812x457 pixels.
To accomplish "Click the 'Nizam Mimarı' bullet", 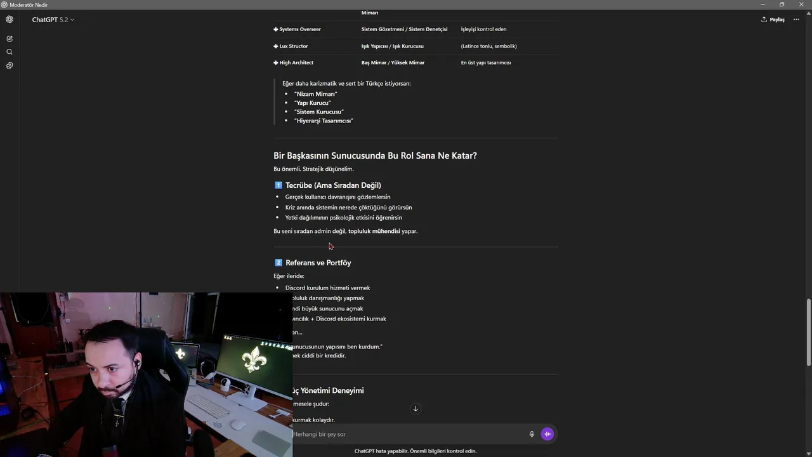I will coord(315,94).
